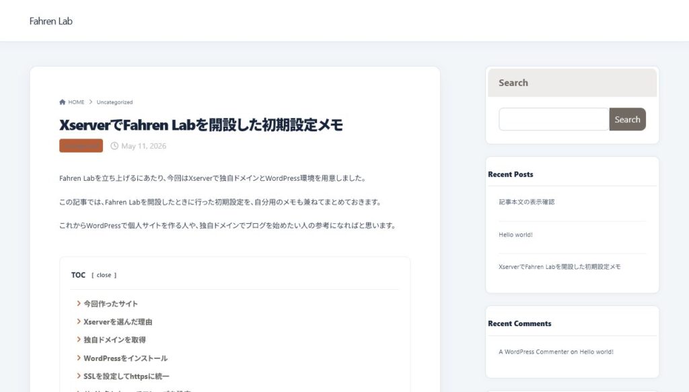Click the TOC label text

click(78, 275)
